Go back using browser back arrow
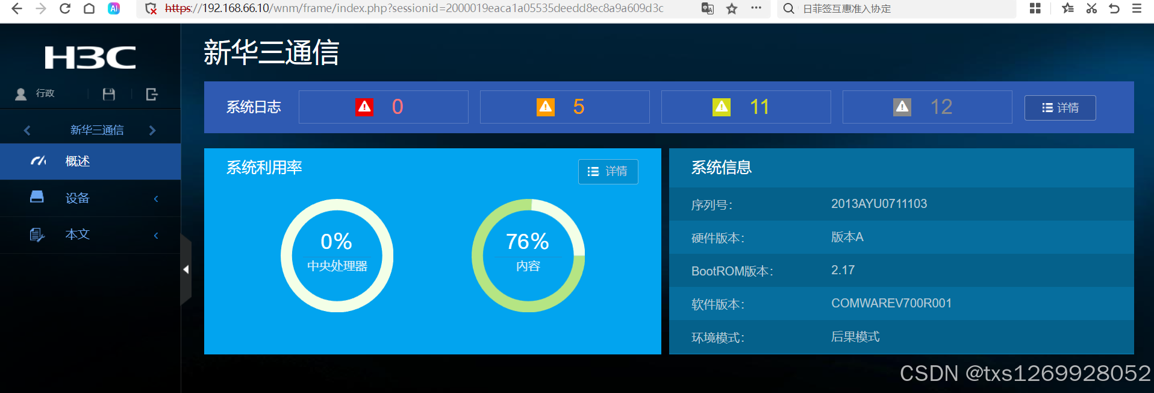Viewport: 1154px width, 393px height. (x=17, y=8)
